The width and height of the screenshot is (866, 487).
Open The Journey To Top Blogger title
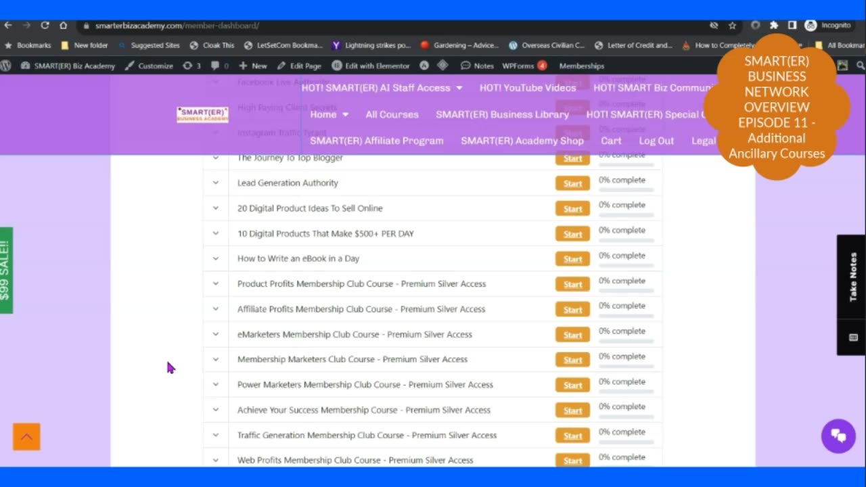click(x=290, y=158)
